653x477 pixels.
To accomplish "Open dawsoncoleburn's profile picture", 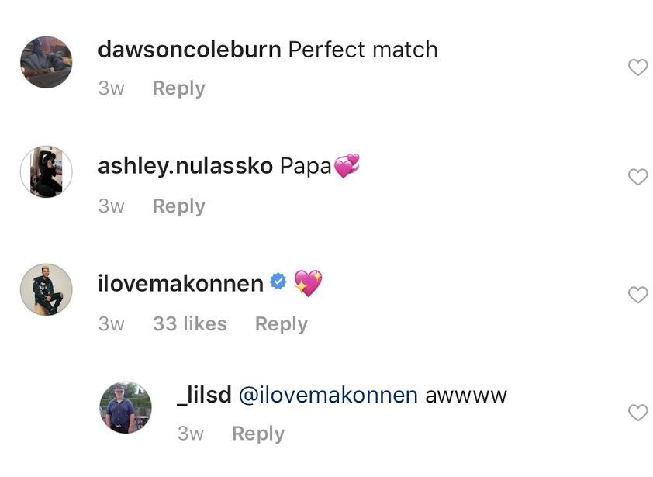I will click(x=46, y=62).
